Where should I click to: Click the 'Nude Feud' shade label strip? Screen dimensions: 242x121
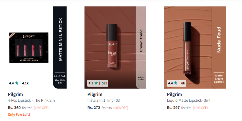click(x=219, y=48)
